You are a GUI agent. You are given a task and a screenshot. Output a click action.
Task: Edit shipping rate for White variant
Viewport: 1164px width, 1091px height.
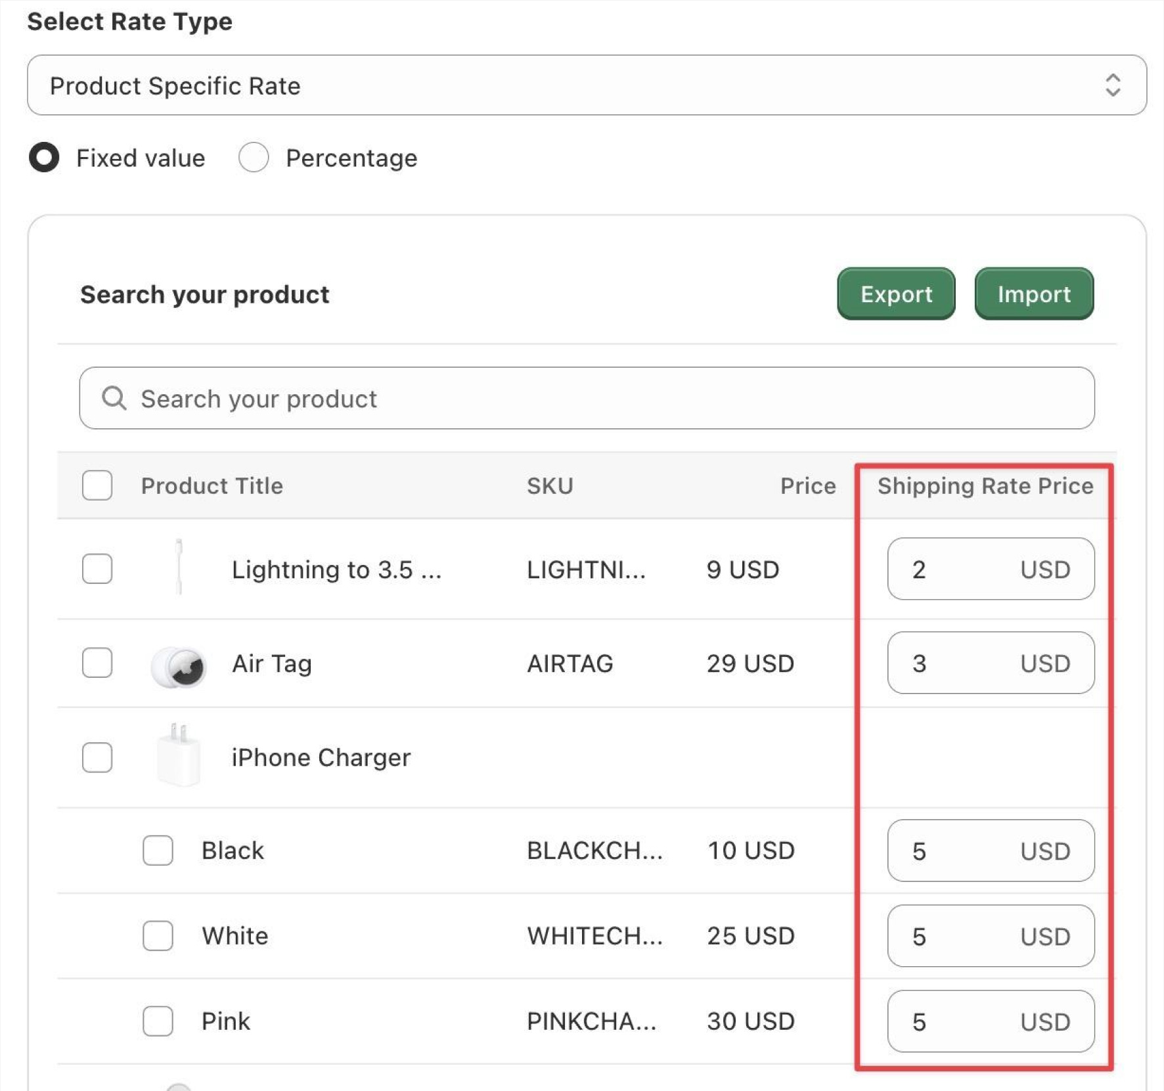991,936
